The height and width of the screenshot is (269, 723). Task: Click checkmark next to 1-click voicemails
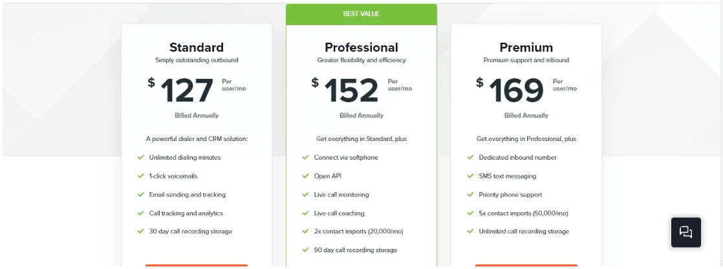[x=141, y=176]
